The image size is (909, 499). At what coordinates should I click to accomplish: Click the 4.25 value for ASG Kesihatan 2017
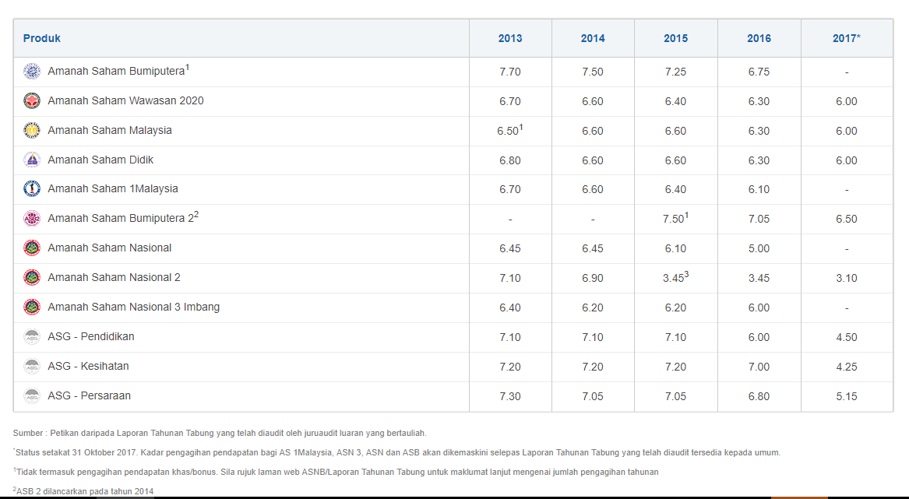(847, 367)
